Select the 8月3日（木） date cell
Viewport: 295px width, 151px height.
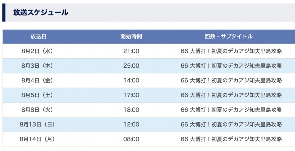point(37,66)
